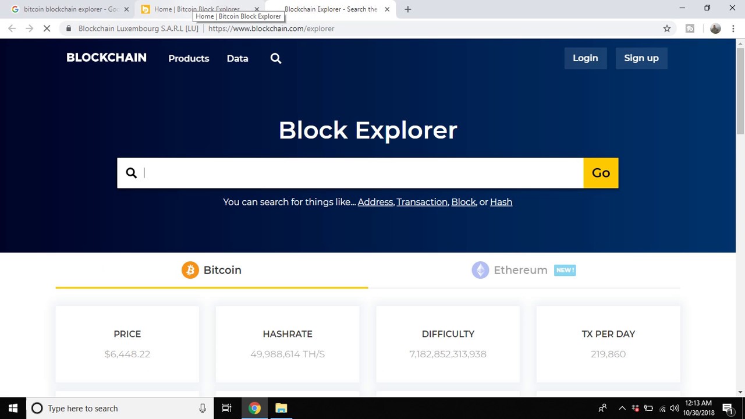Open the BLOCKCHAIN logo homepage

107,58
